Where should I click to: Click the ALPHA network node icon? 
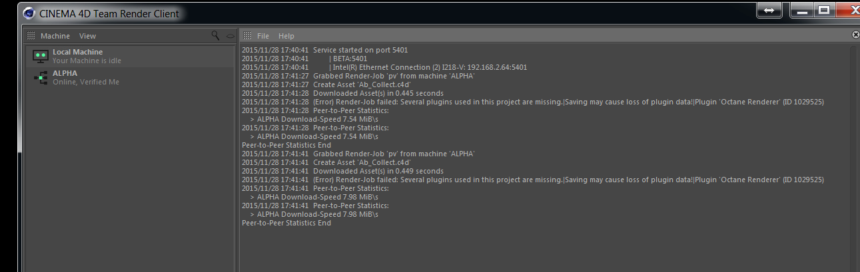(41, 78)
